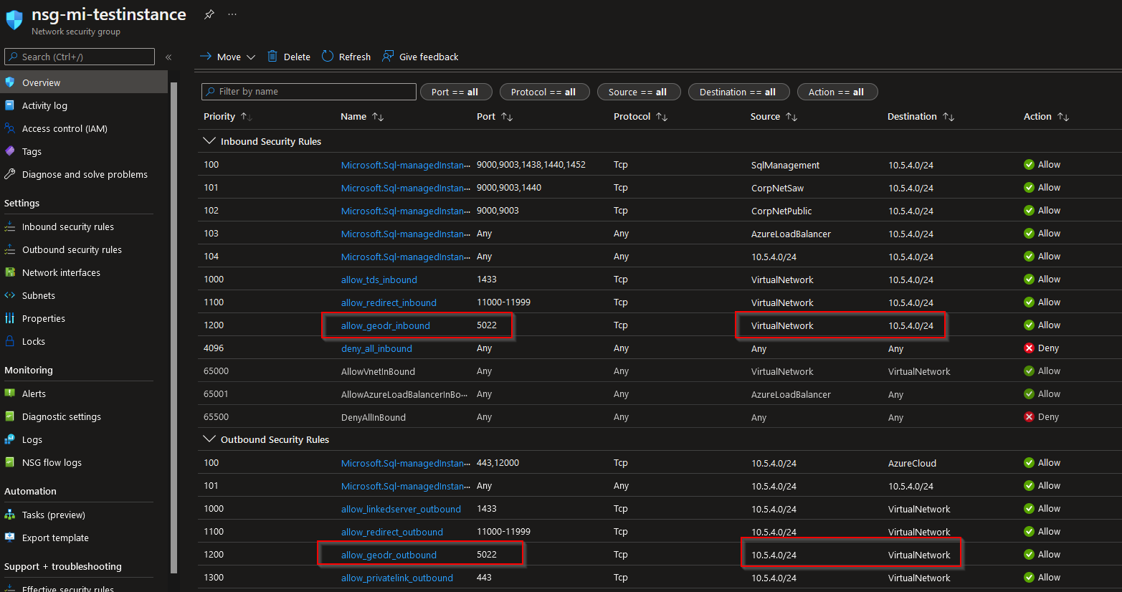Open the allow_geodr_outbound rule

(x=389, y=555)
